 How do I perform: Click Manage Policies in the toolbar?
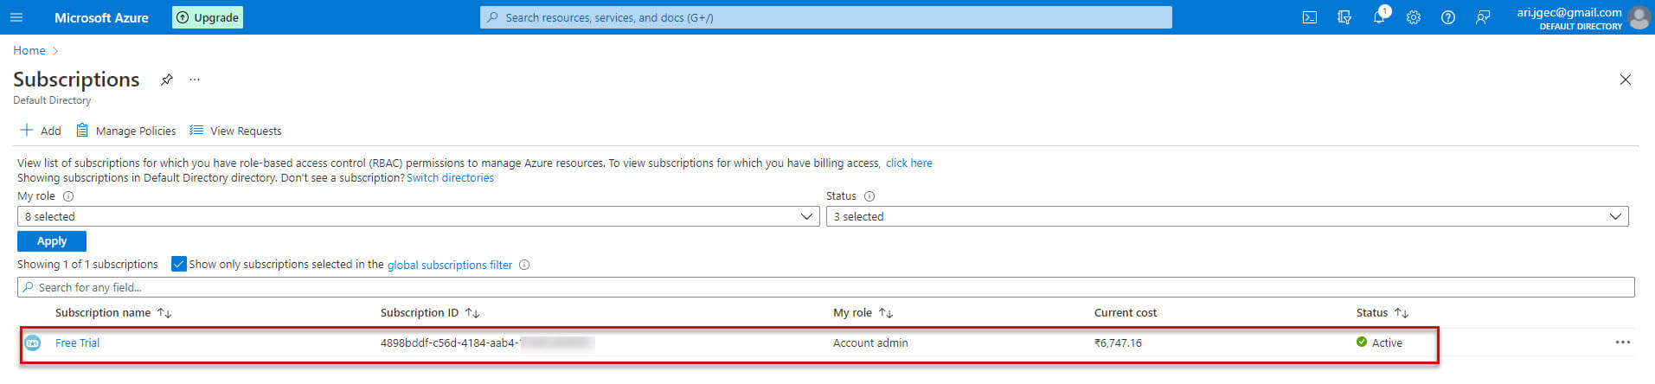click(126, 131)
